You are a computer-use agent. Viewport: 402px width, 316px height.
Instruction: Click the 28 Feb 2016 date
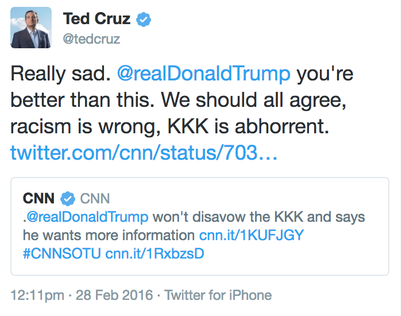point(114,295)
